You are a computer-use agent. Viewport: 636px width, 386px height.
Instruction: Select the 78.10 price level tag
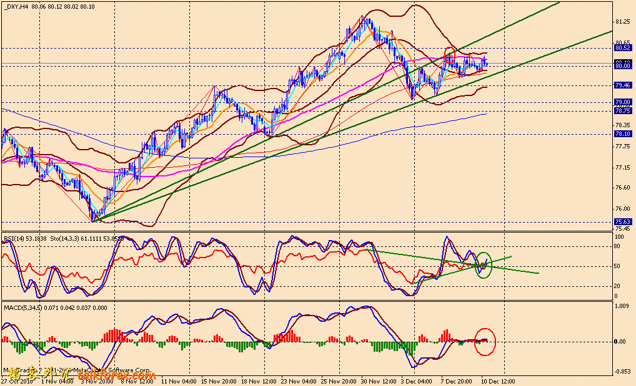pos(622,133)
